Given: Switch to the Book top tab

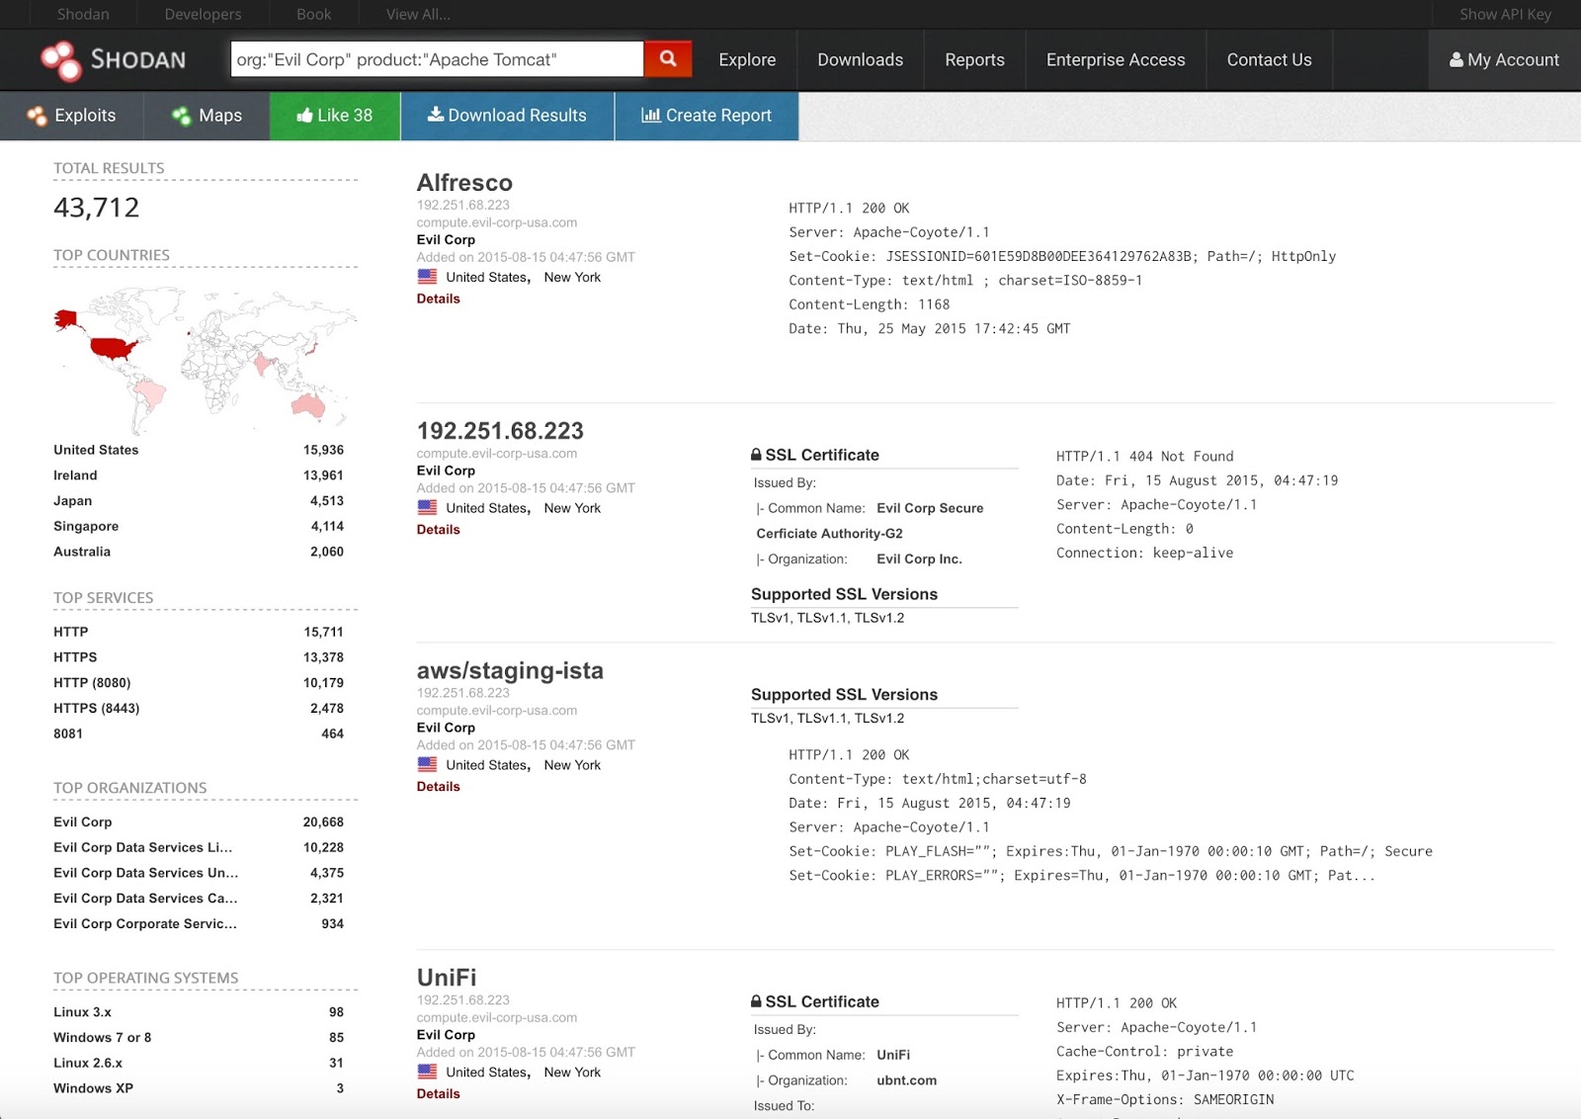Looking at the screenshot, I should click(313, 14).
